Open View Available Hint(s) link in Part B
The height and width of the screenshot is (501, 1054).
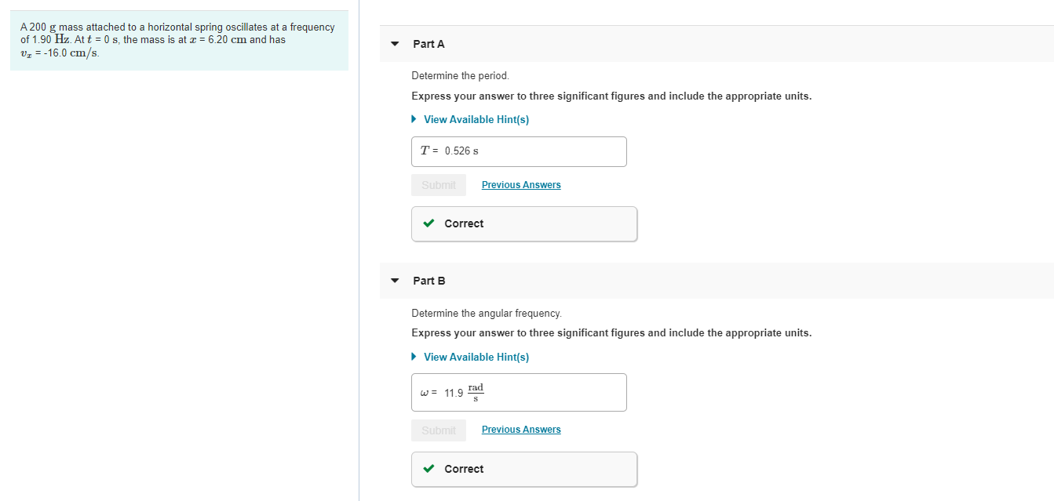pos(476,357)
